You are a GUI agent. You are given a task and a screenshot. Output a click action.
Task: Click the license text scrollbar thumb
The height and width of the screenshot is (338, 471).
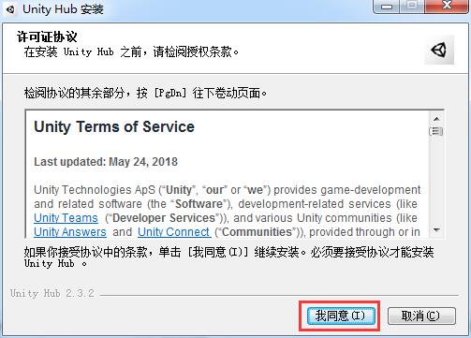tap(436, 131)
